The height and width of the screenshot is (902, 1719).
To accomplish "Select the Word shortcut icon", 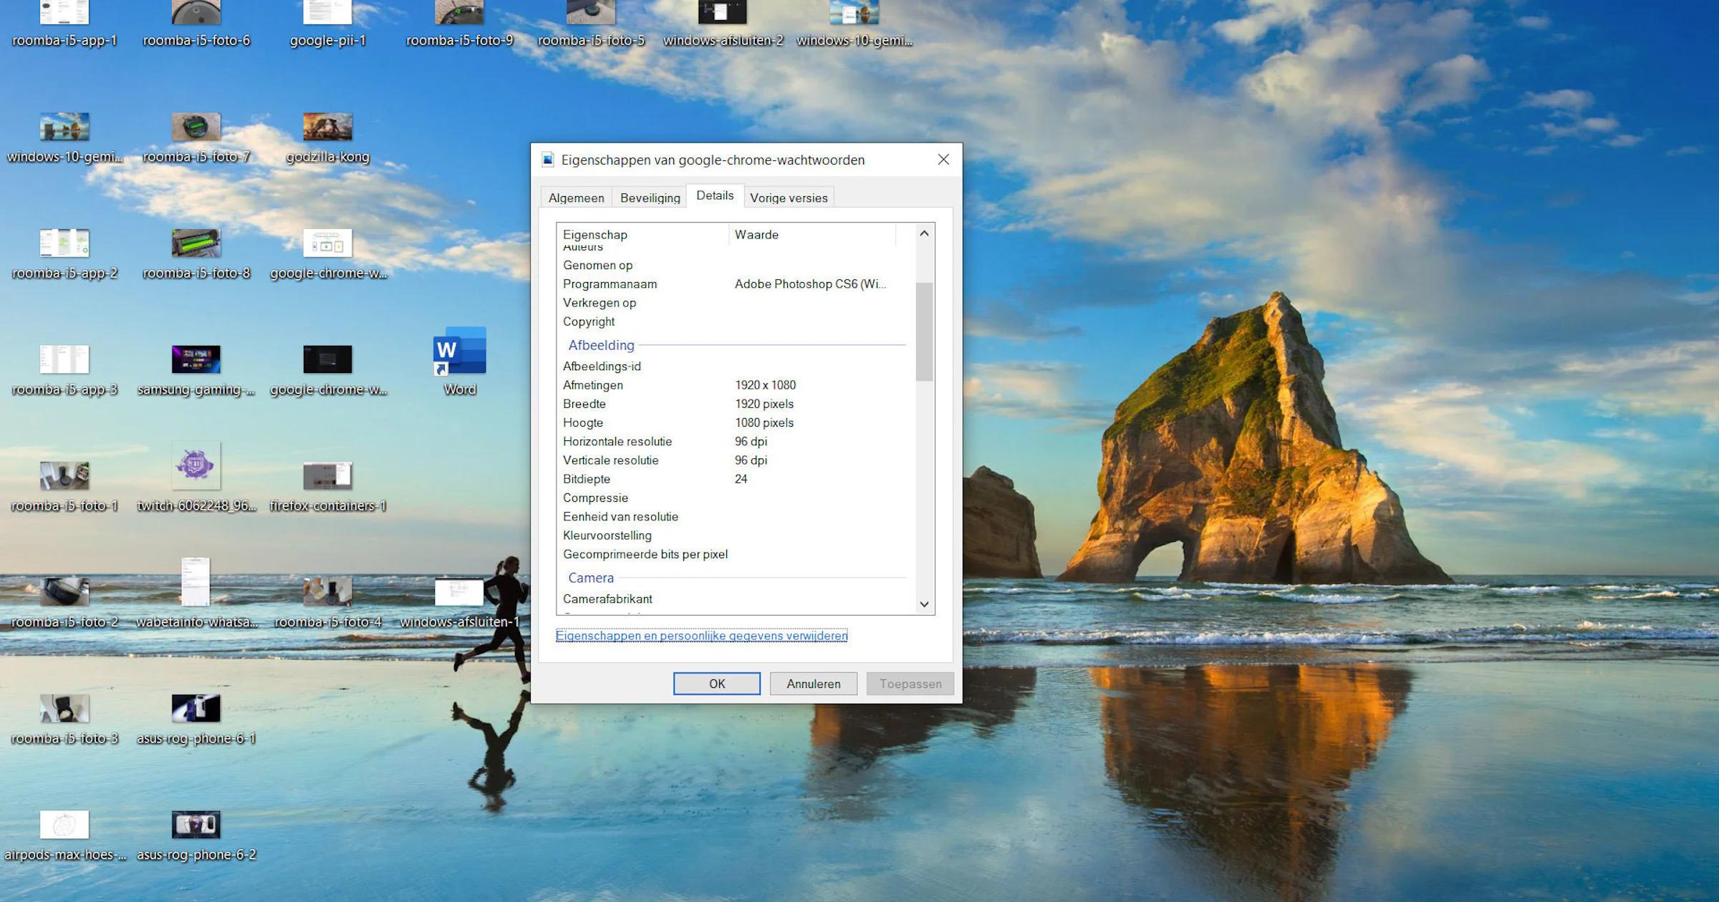I will 459,362.
